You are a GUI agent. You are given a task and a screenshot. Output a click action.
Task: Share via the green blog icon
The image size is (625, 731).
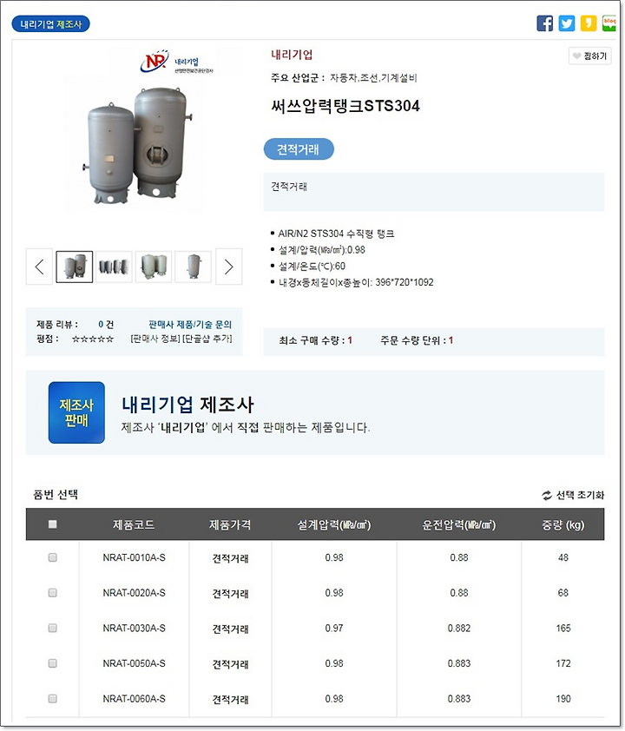(609, 23)
